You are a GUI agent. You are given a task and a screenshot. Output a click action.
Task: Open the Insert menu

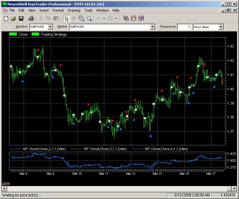[44, 10]
